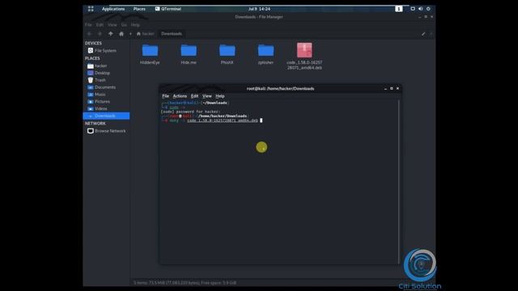
Task: Go to home folder via toolbar house icon
Action: pos(121,34)
